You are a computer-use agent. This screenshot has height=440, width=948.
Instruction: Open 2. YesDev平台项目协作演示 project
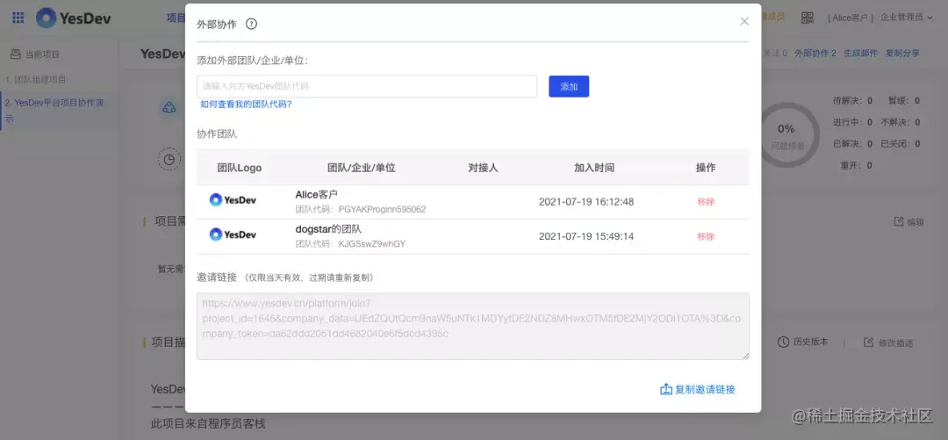pyautogui.click(x=59, y=111)
